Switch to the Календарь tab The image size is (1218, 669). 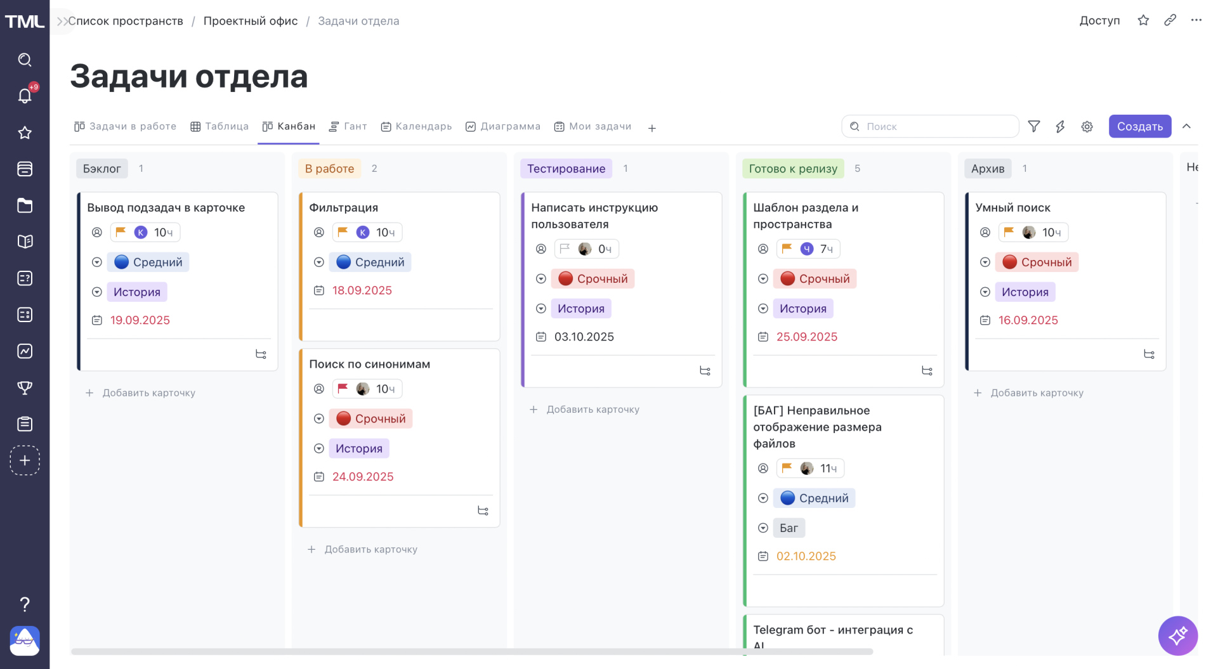pos(416,127)
